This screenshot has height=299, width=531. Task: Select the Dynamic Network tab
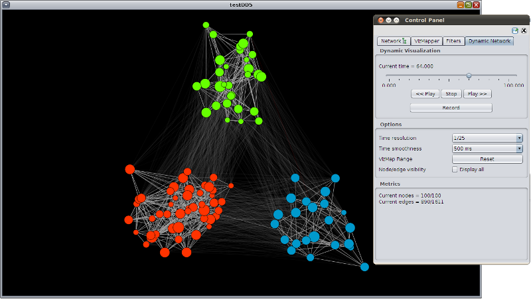489,41
